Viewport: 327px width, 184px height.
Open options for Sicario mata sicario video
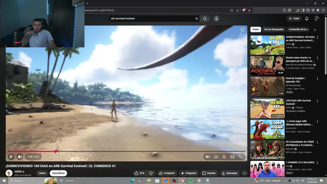[318, 58]
